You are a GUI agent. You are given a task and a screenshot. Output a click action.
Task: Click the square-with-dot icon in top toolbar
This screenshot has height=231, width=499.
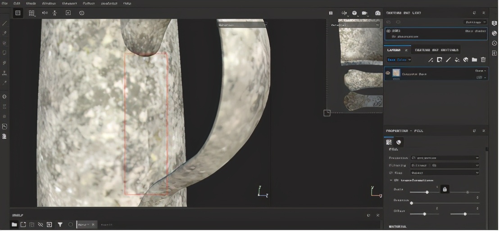[x=68, y=13]
